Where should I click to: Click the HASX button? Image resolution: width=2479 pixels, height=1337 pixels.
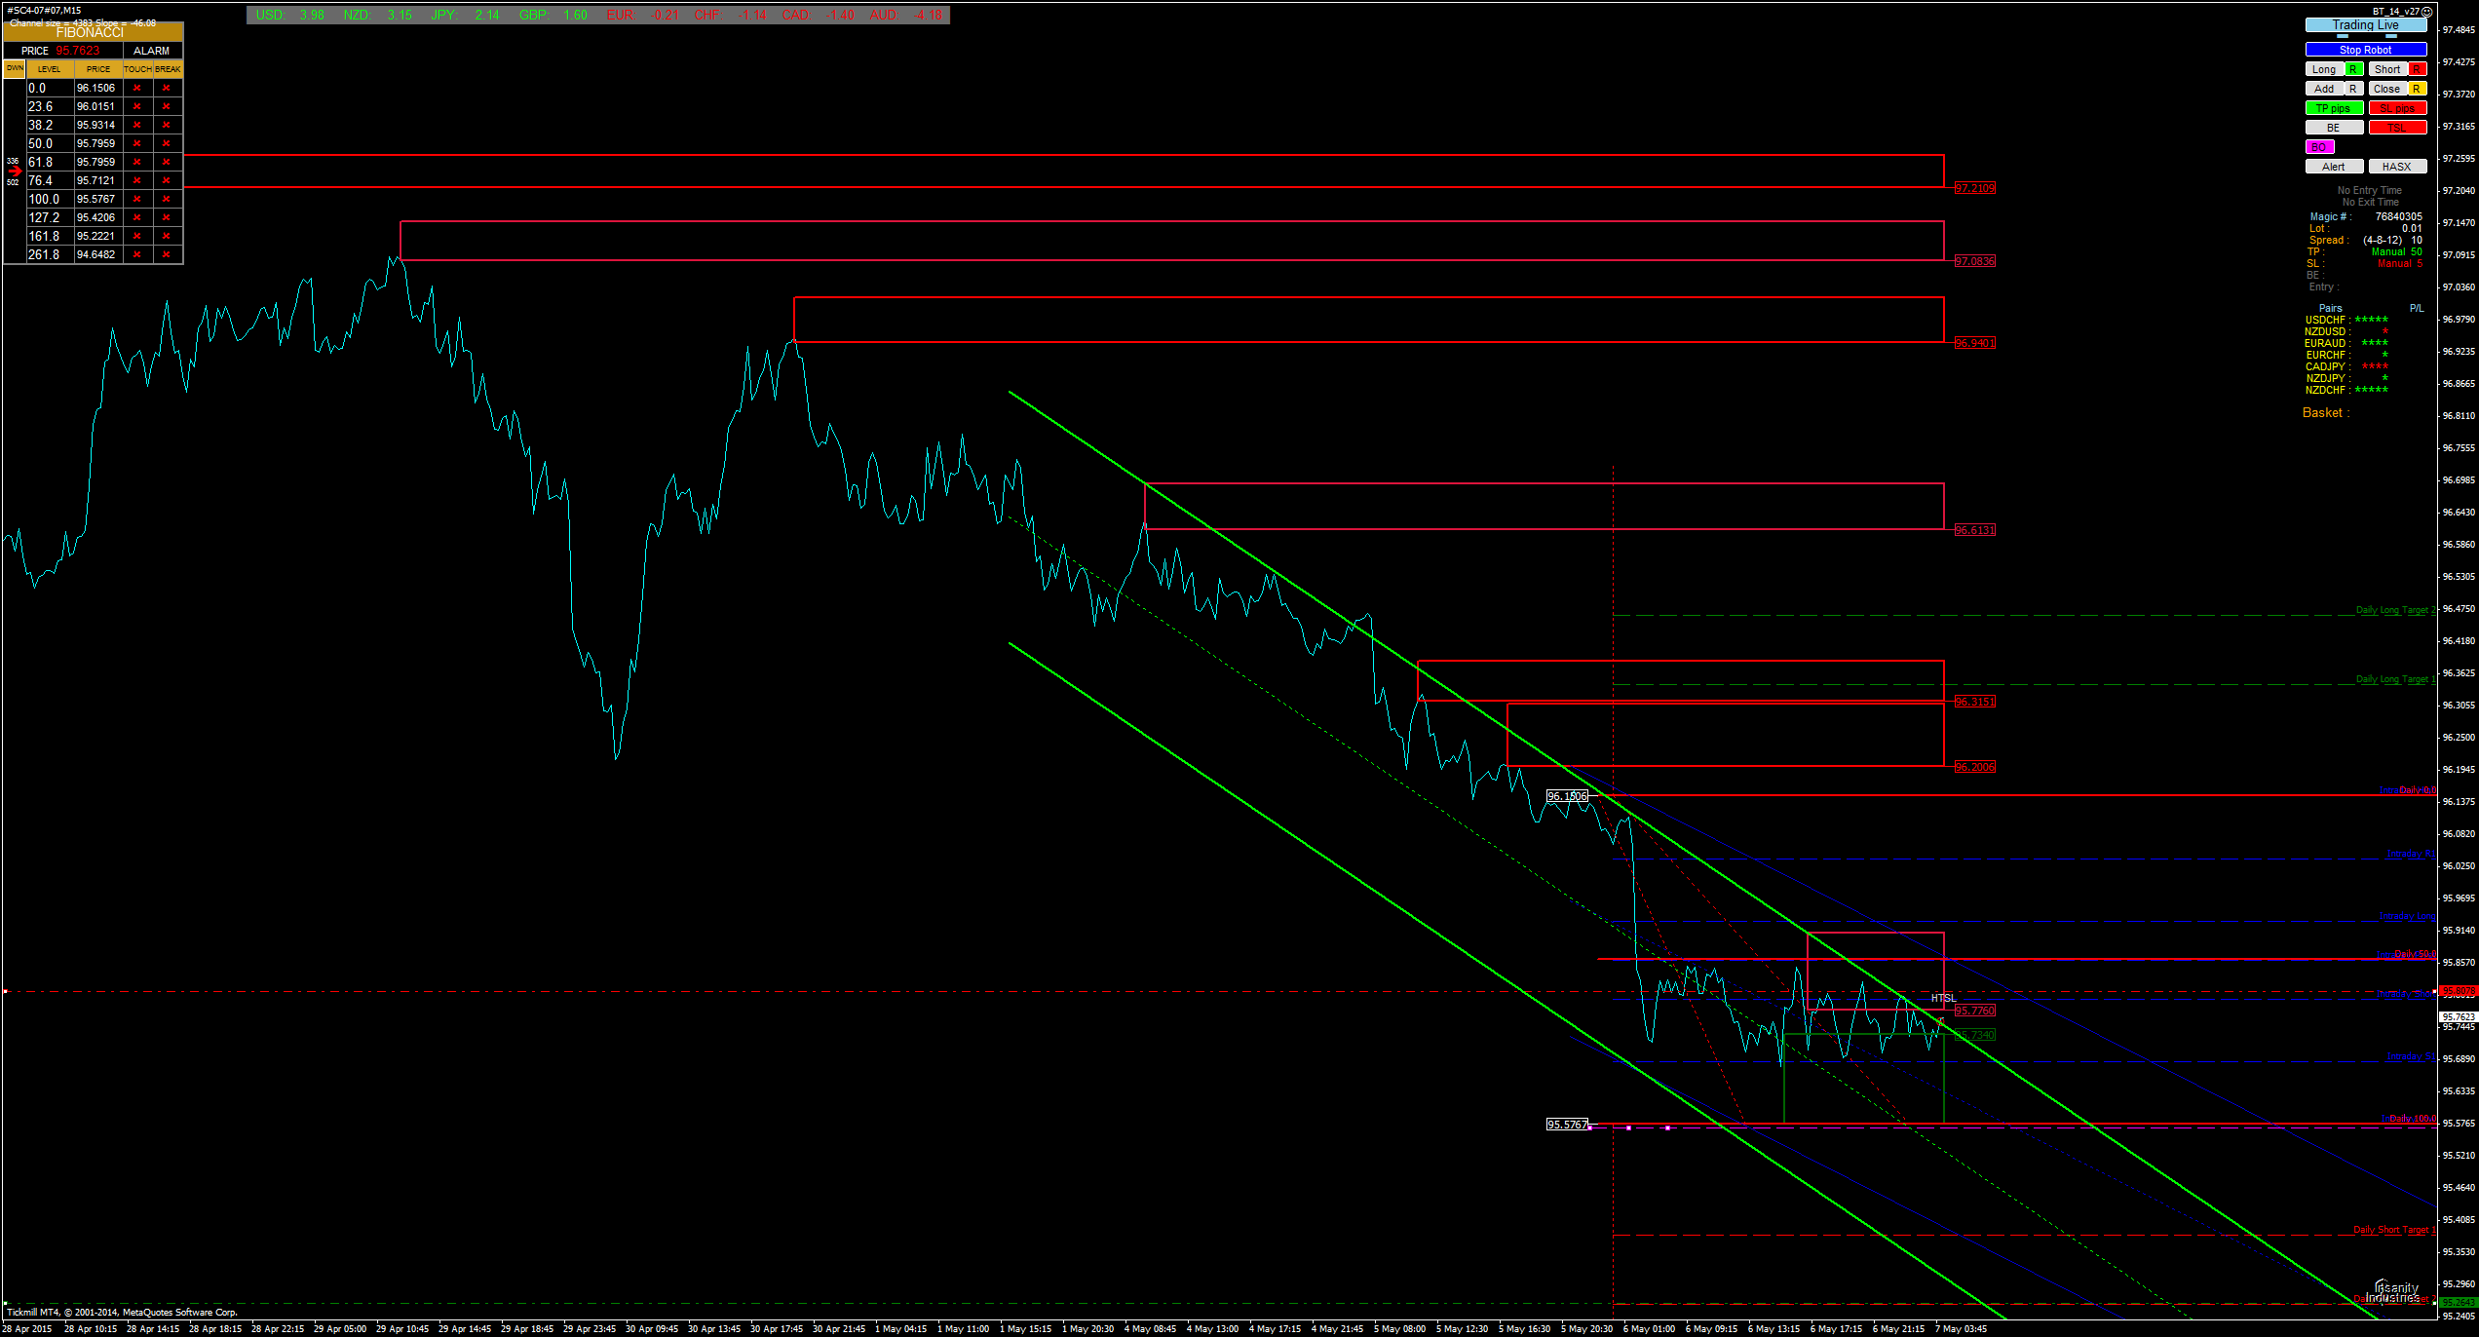[2398, 167]
